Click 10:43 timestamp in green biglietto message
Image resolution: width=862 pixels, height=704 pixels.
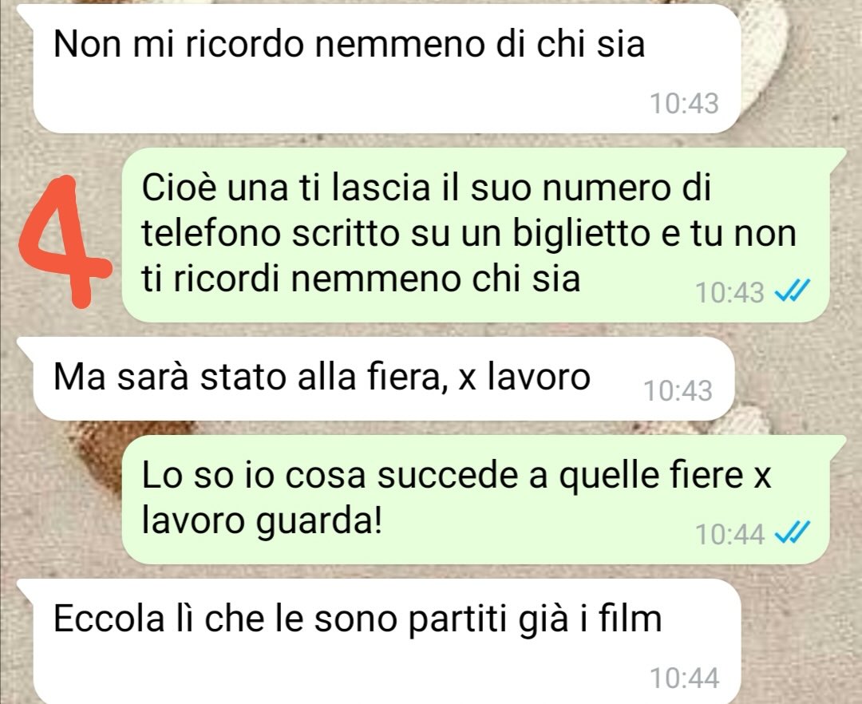(x=730, y=292)
